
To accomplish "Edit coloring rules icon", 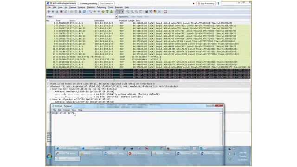I will tap(155, 12).
